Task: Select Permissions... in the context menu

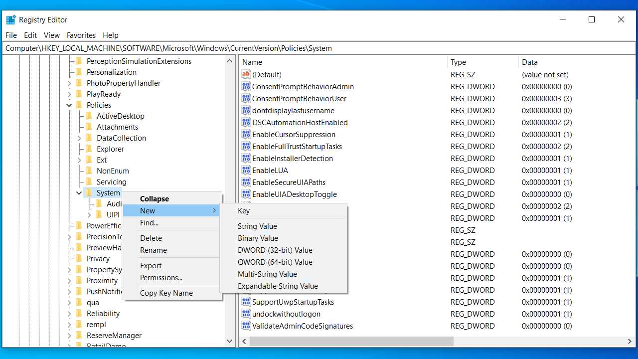Action: (x=161, y=278)
